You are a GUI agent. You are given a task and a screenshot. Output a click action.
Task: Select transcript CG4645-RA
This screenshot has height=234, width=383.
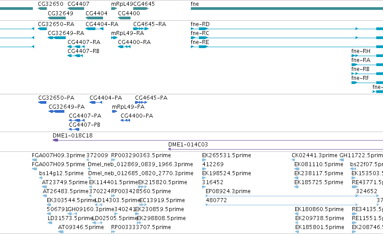point(149,24)
